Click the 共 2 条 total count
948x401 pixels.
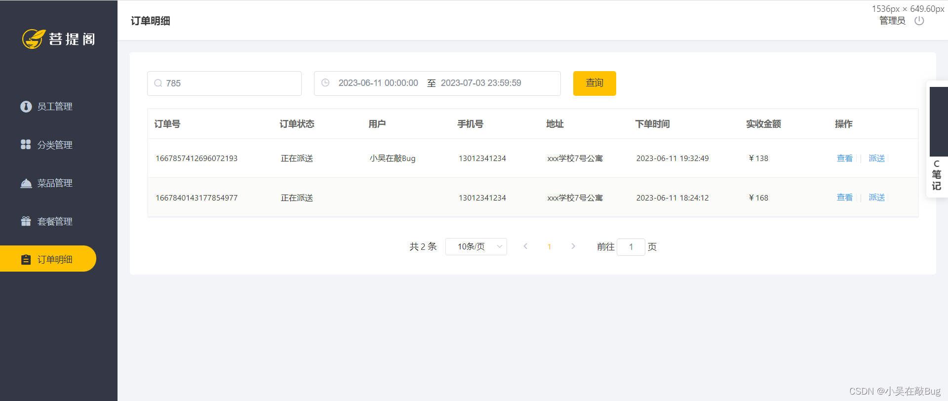pos(423,246)
